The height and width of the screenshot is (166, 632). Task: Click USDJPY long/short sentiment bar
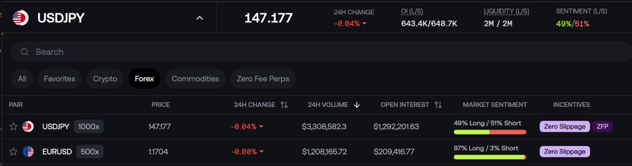490,132
